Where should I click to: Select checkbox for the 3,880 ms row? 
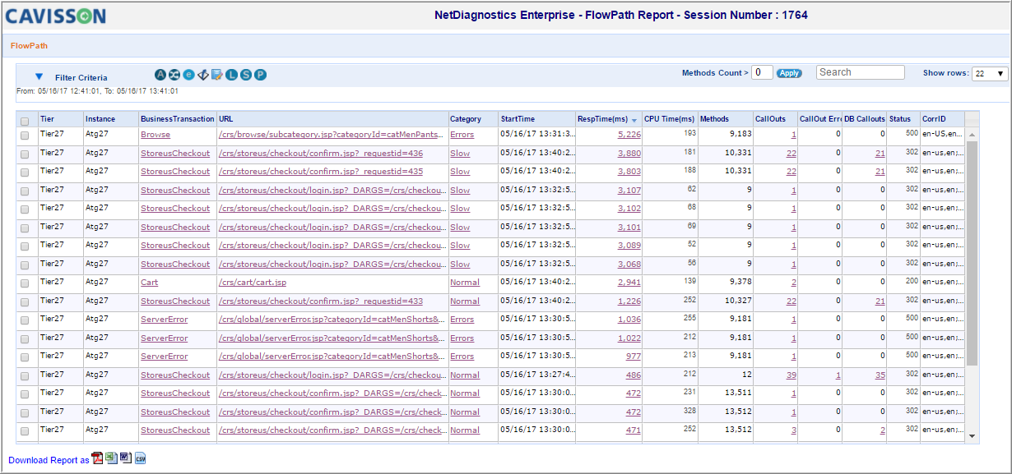tap(25, 154)
